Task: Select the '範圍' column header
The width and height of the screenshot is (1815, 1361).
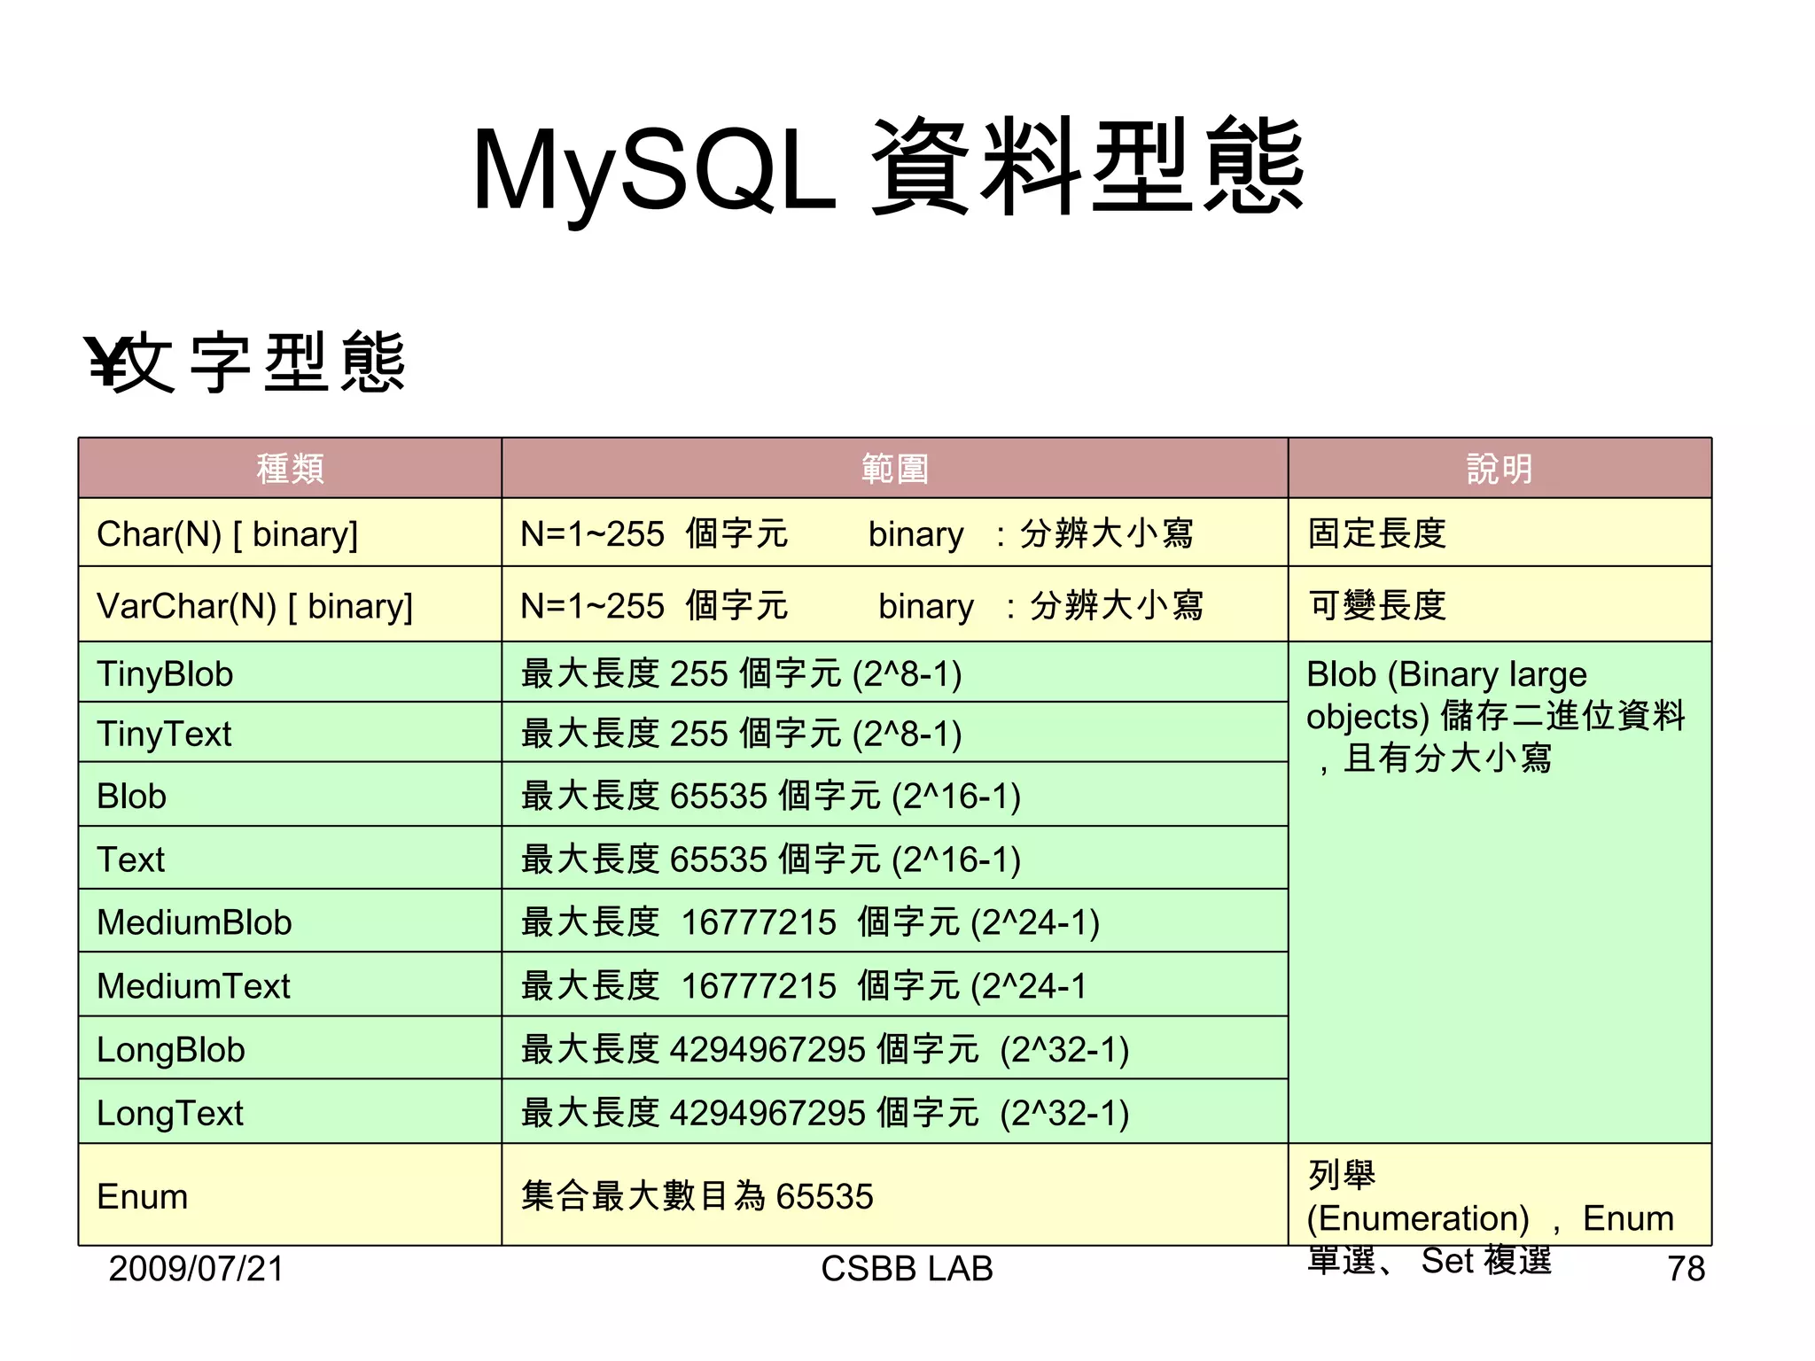Action: (894, 469)
